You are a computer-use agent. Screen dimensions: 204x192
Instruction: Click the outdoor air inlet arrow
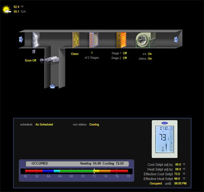click(x=21, y=39)
